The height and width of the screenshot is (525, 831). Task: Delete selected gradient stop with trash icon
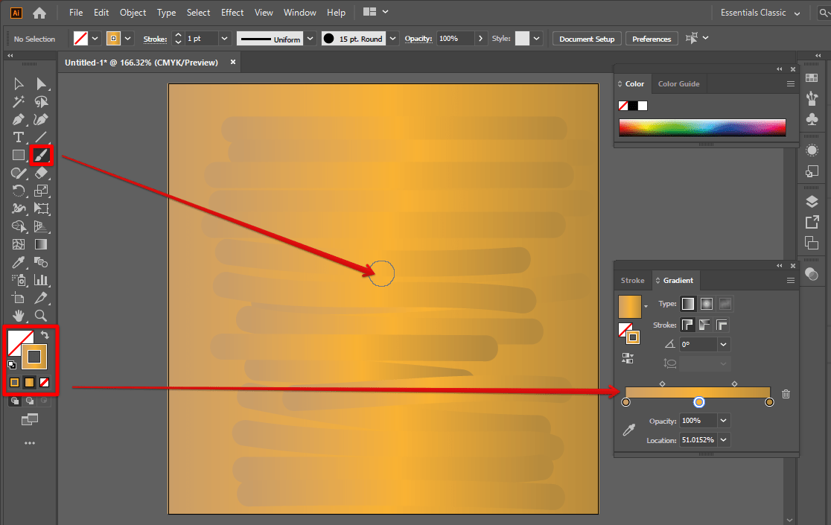tap(786, 393)
